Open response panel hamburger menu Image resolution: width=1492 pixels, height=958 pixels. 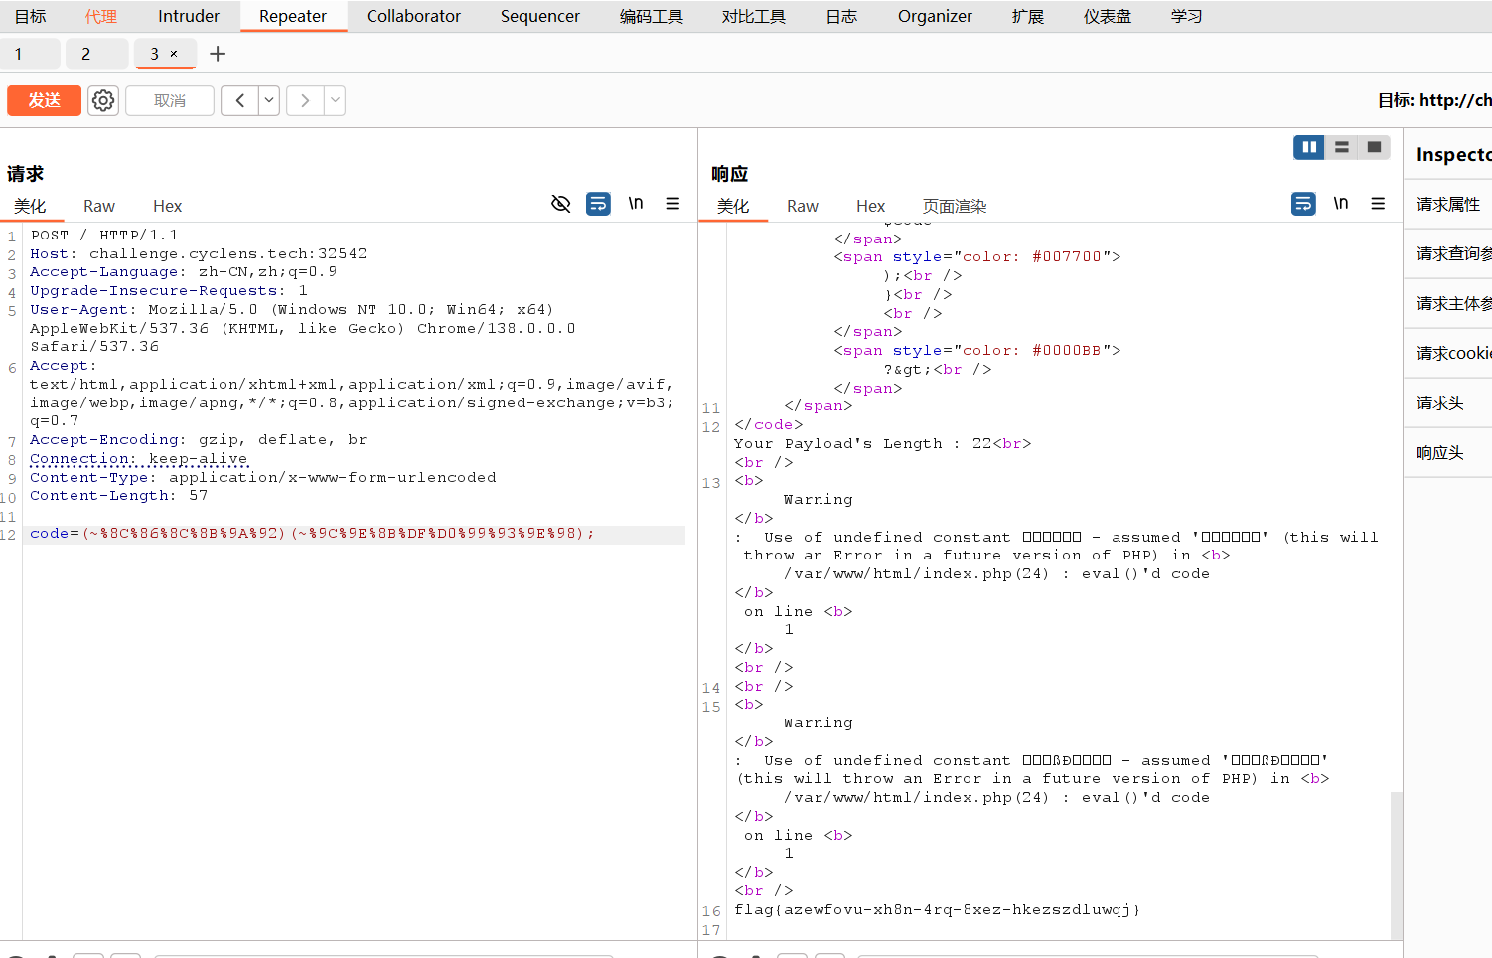click(1378, 204)
